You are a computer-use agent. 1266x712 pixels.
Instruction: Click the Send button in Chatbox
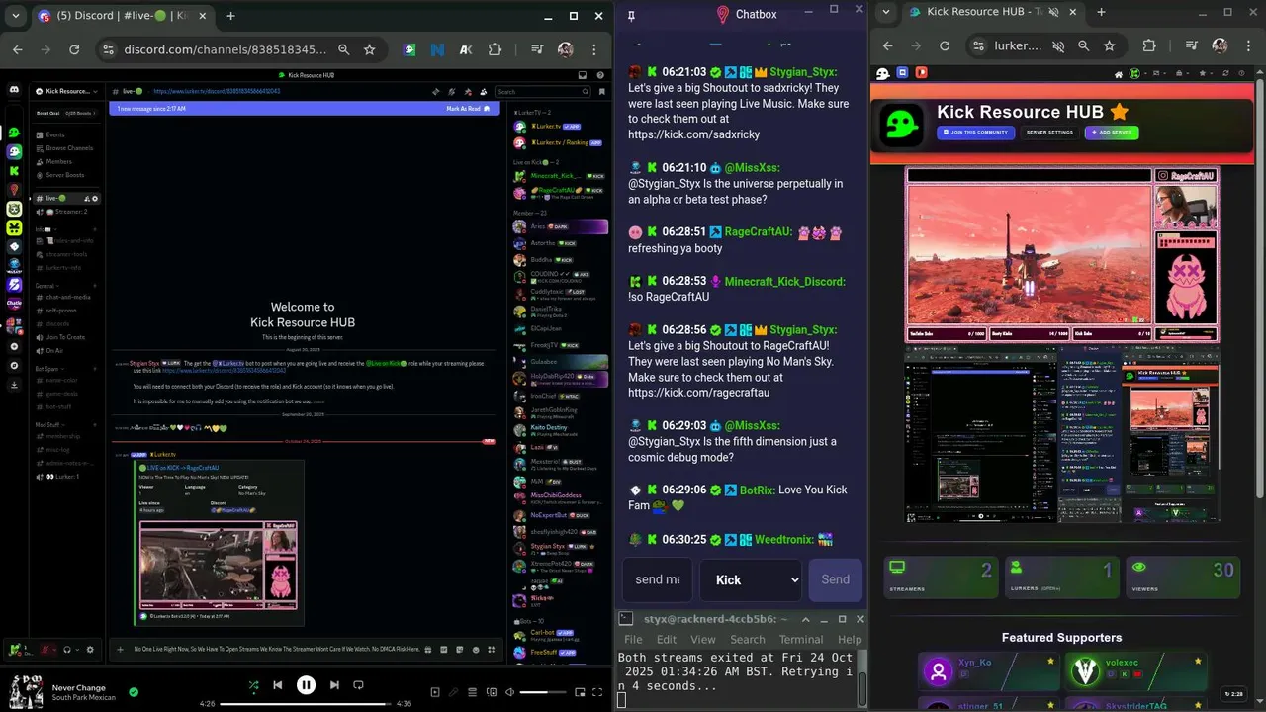pyautogui.click(x=835, y=579)
